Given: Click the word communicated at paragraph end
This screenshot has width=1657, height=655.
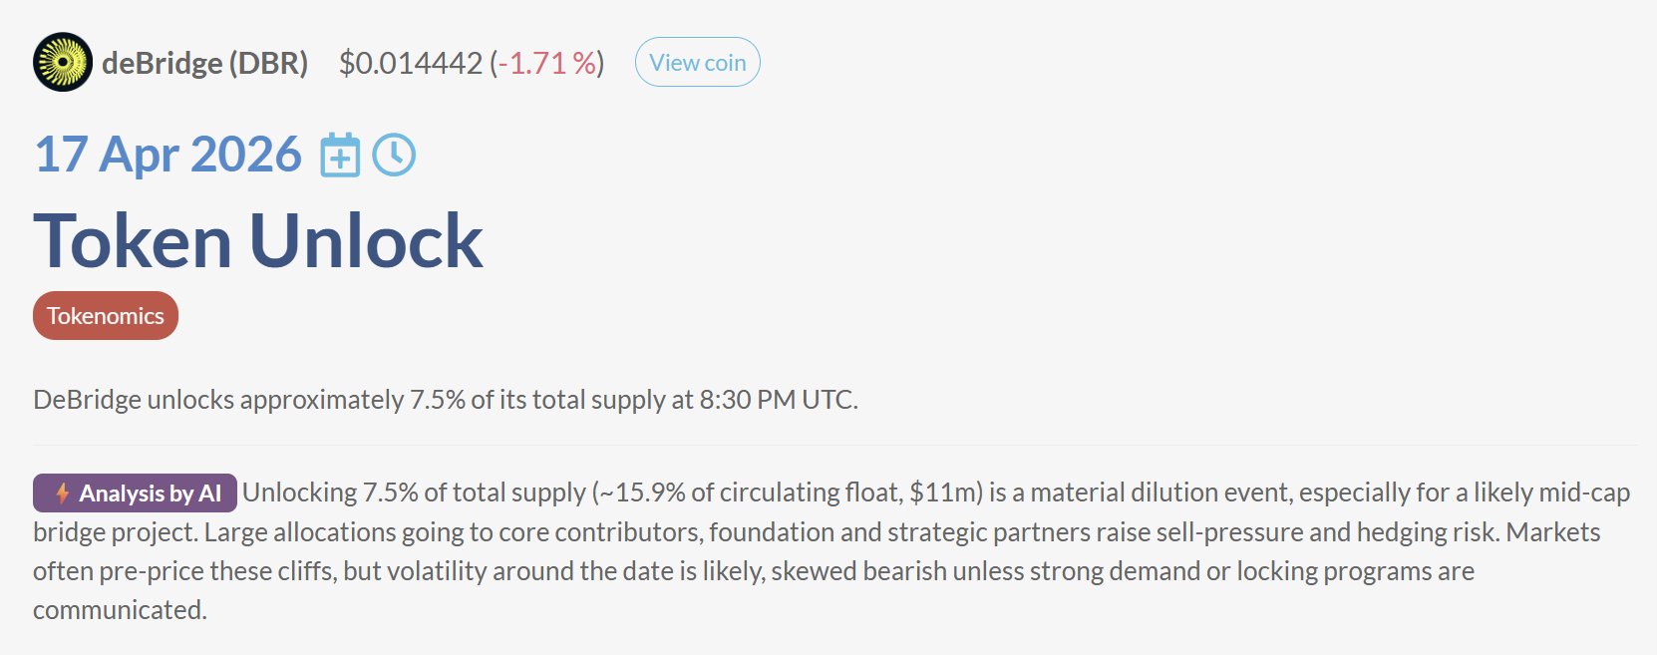Looking at the screenshot, I should [119, 610].
